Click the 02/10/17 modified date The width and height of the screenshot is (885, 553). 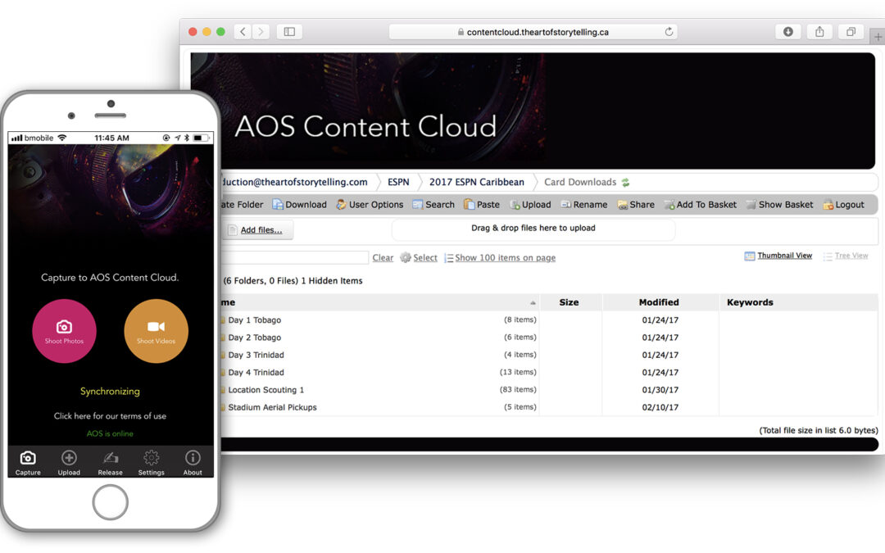[660, 407]
